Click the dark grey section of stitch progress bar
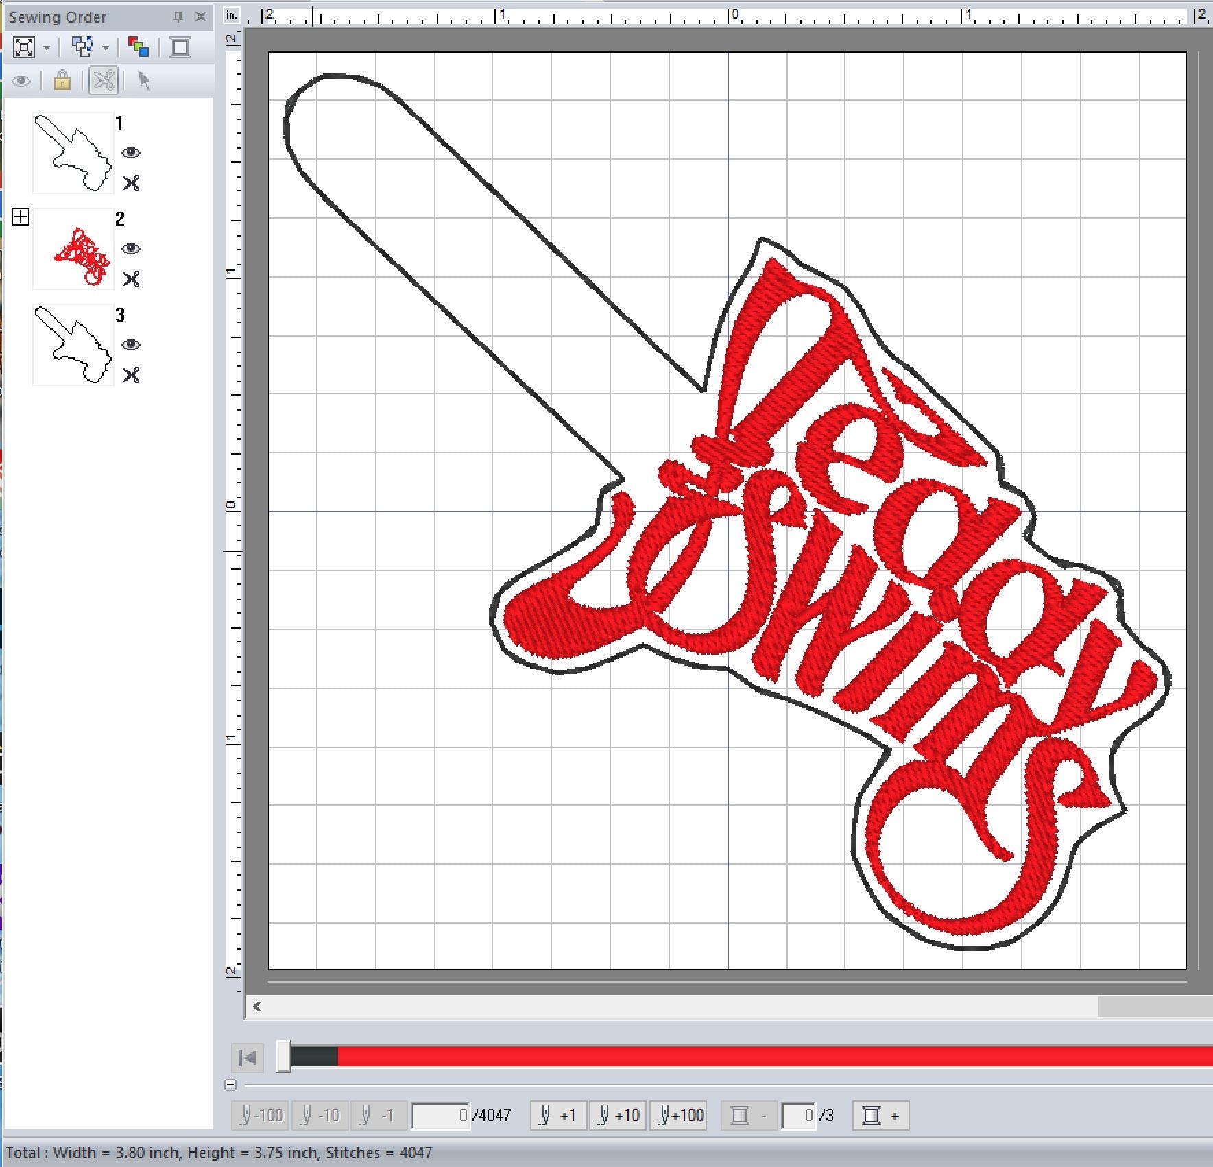1213x1167 pixels. (x=314, y=1057)
